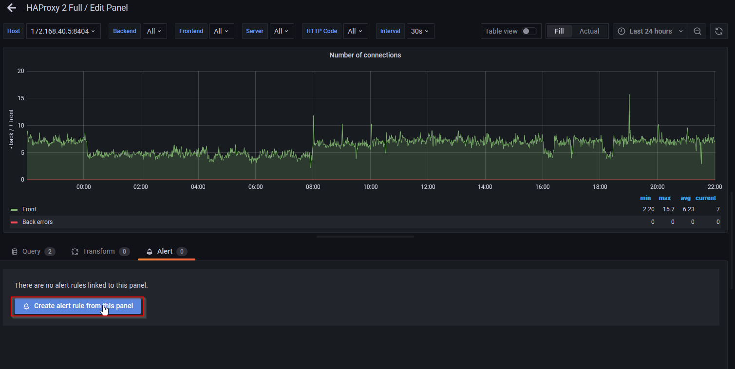Click the Front avg value 6.23
This screenshot has height=369, width=735.
(x=688, y=209)
